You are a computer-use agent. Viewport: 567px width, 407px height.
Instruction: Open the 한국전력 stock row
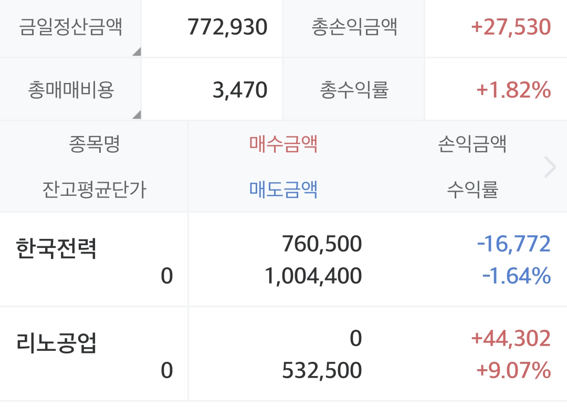(283, 259)
